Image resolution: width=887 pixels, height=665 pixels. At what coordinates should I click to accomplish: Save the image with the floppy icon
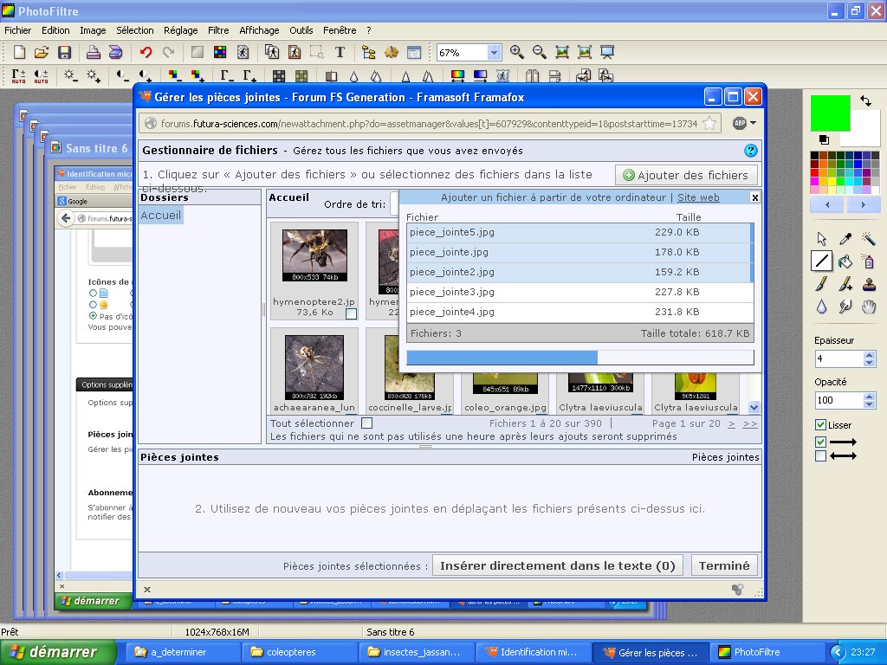pos(64,53)
